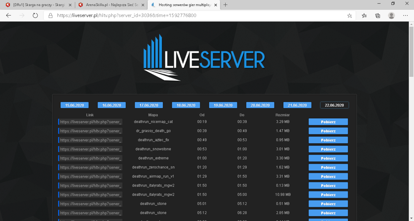Open the favorites list icon
Viewport: 414px width, 221px height.
point(364,15)
